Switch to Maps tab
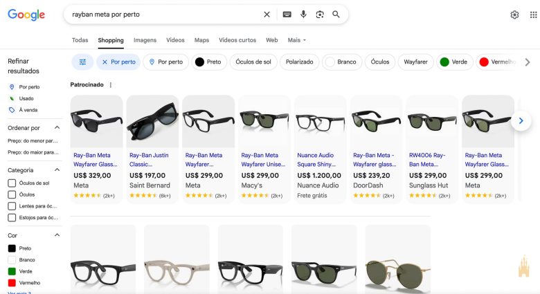 201,40
